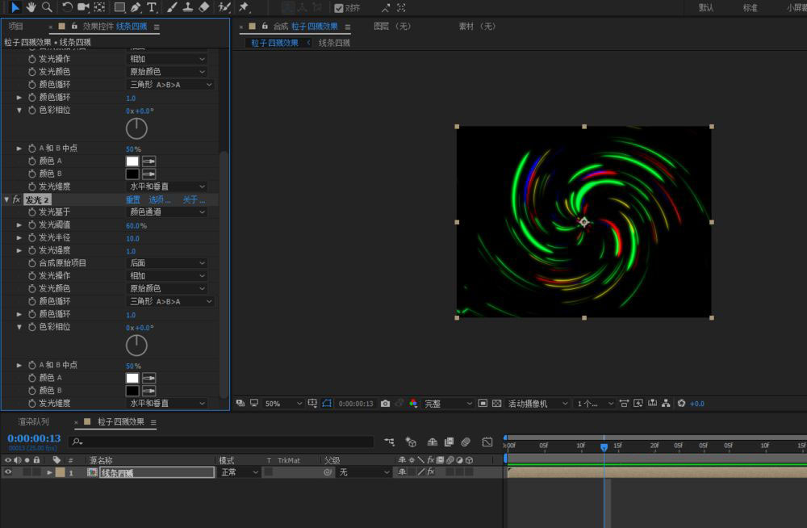Click the black 颜色 B swatch in 发光 2
The height and width of the screenshot is (528, 807).
click(132, 391)
